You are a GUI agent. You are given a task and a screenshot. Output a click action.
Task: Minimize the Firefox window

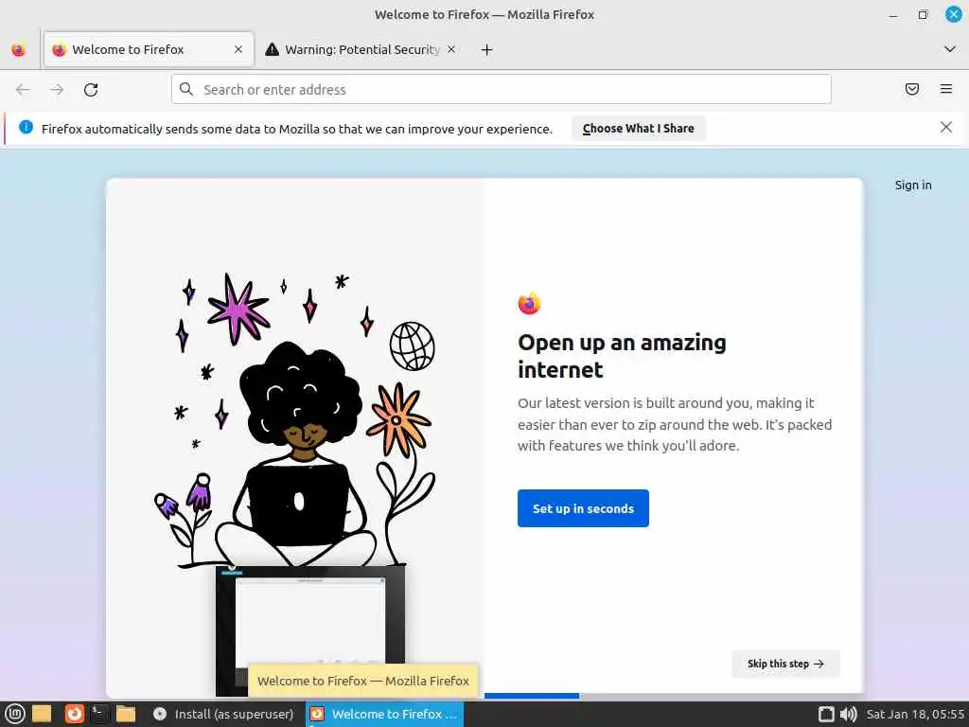tap(893, 15)
